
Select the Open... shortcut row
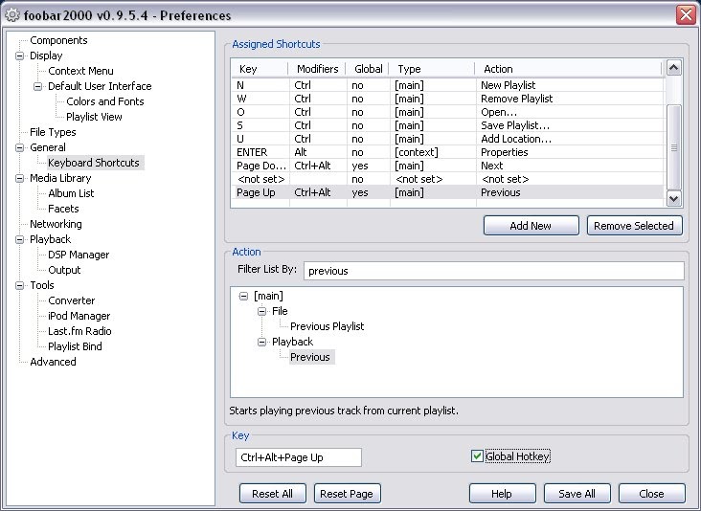448,112
